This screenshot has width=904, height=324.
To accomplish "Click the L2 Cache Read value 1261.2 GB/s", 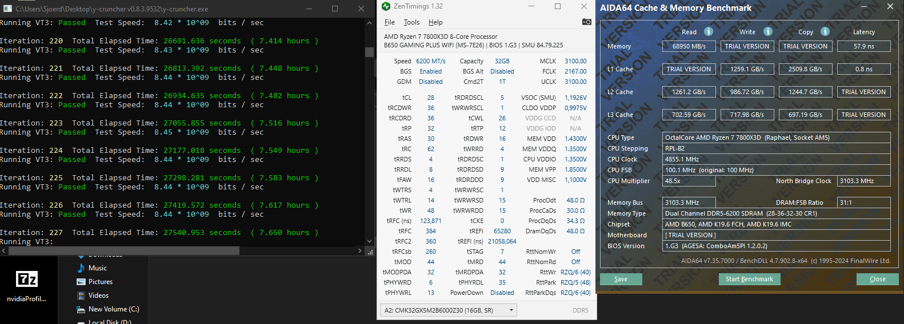I will [x=689, y=92].
